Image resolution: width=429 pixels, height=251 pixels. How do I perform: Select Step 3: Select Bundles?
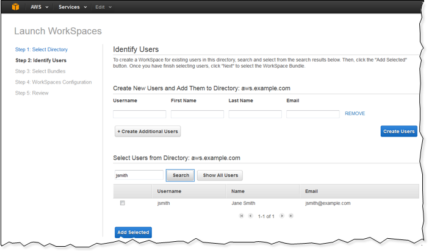pos(40,71)
